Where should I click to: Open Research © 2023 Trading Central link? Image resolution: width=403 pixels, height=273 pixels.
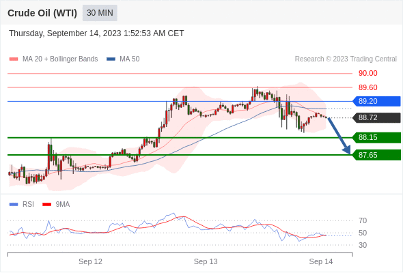[x=346, y=59]
